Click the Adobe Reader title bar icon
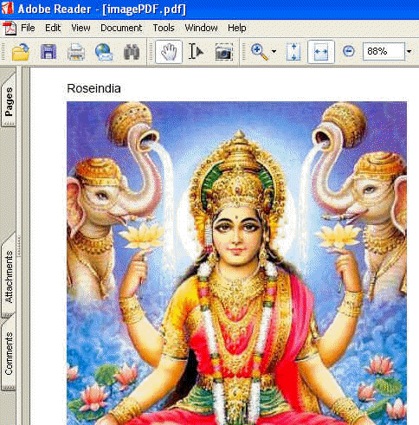 pyautogui.click(x=7, y=8)
